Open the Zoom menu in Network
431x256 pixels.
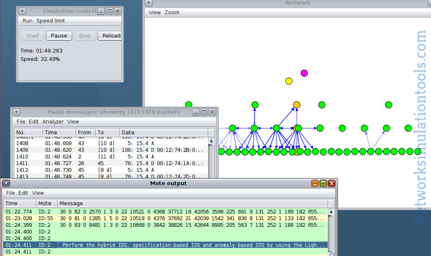[172, 13]
